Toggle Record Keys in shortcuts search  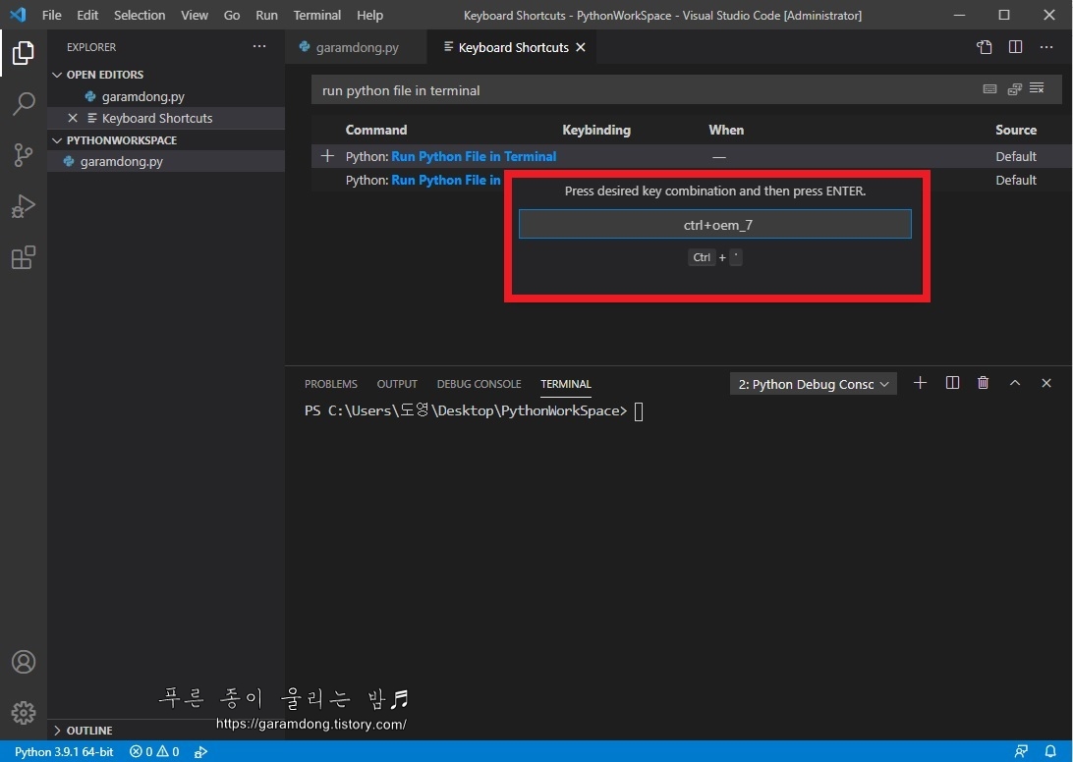pos(989,89)
